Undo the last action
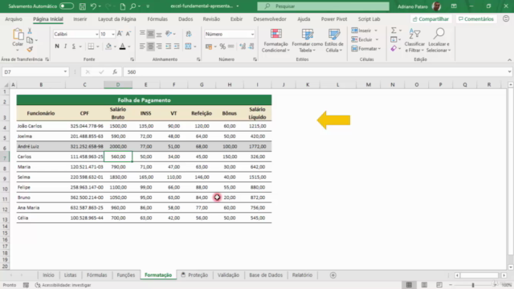The image size is (514, 289). tap(93, 6)
